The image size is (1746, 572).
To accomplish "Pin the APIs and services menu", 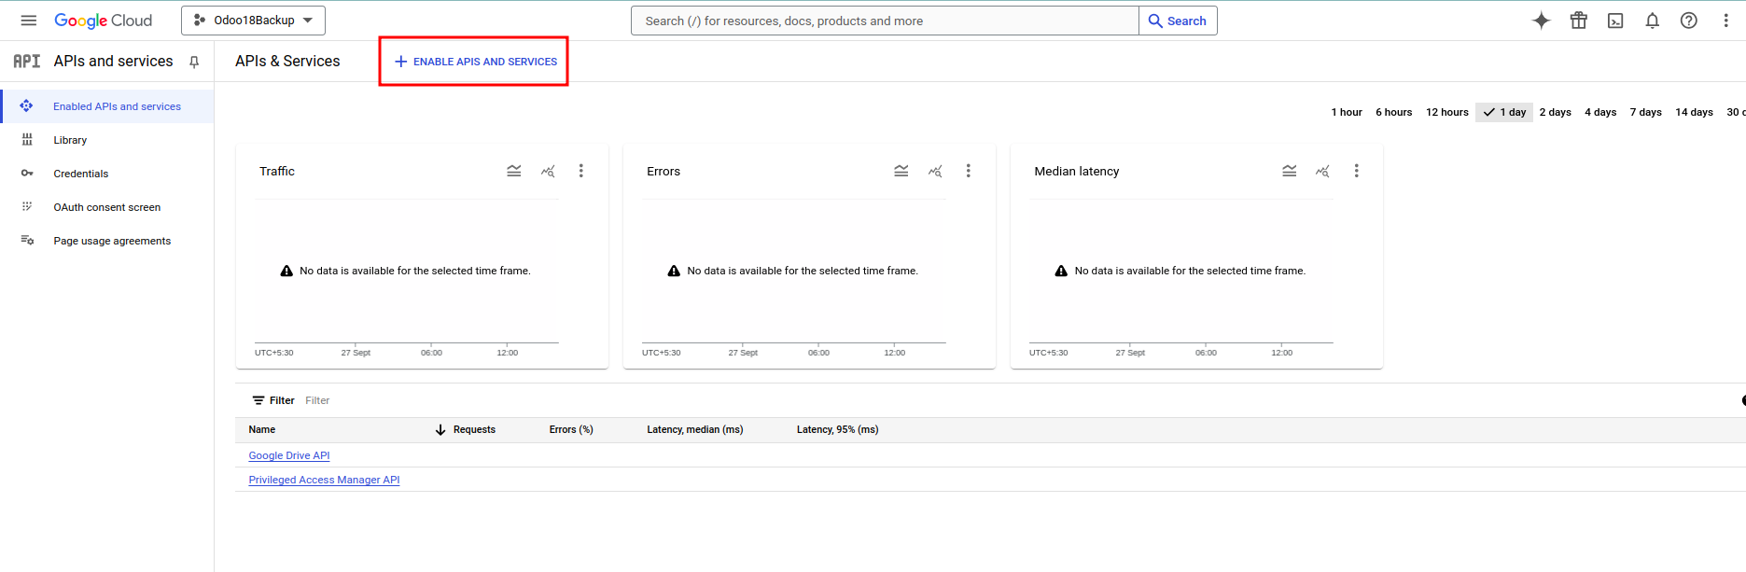I will [194, 62].
